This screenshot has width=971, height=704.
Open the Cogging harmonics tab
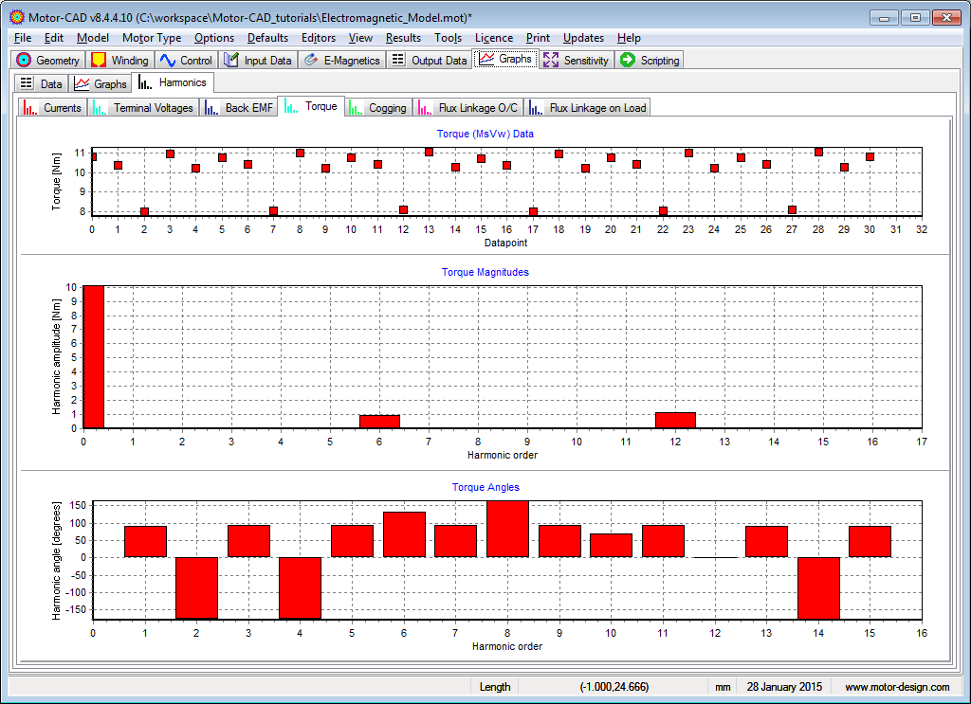coord(377,108)
